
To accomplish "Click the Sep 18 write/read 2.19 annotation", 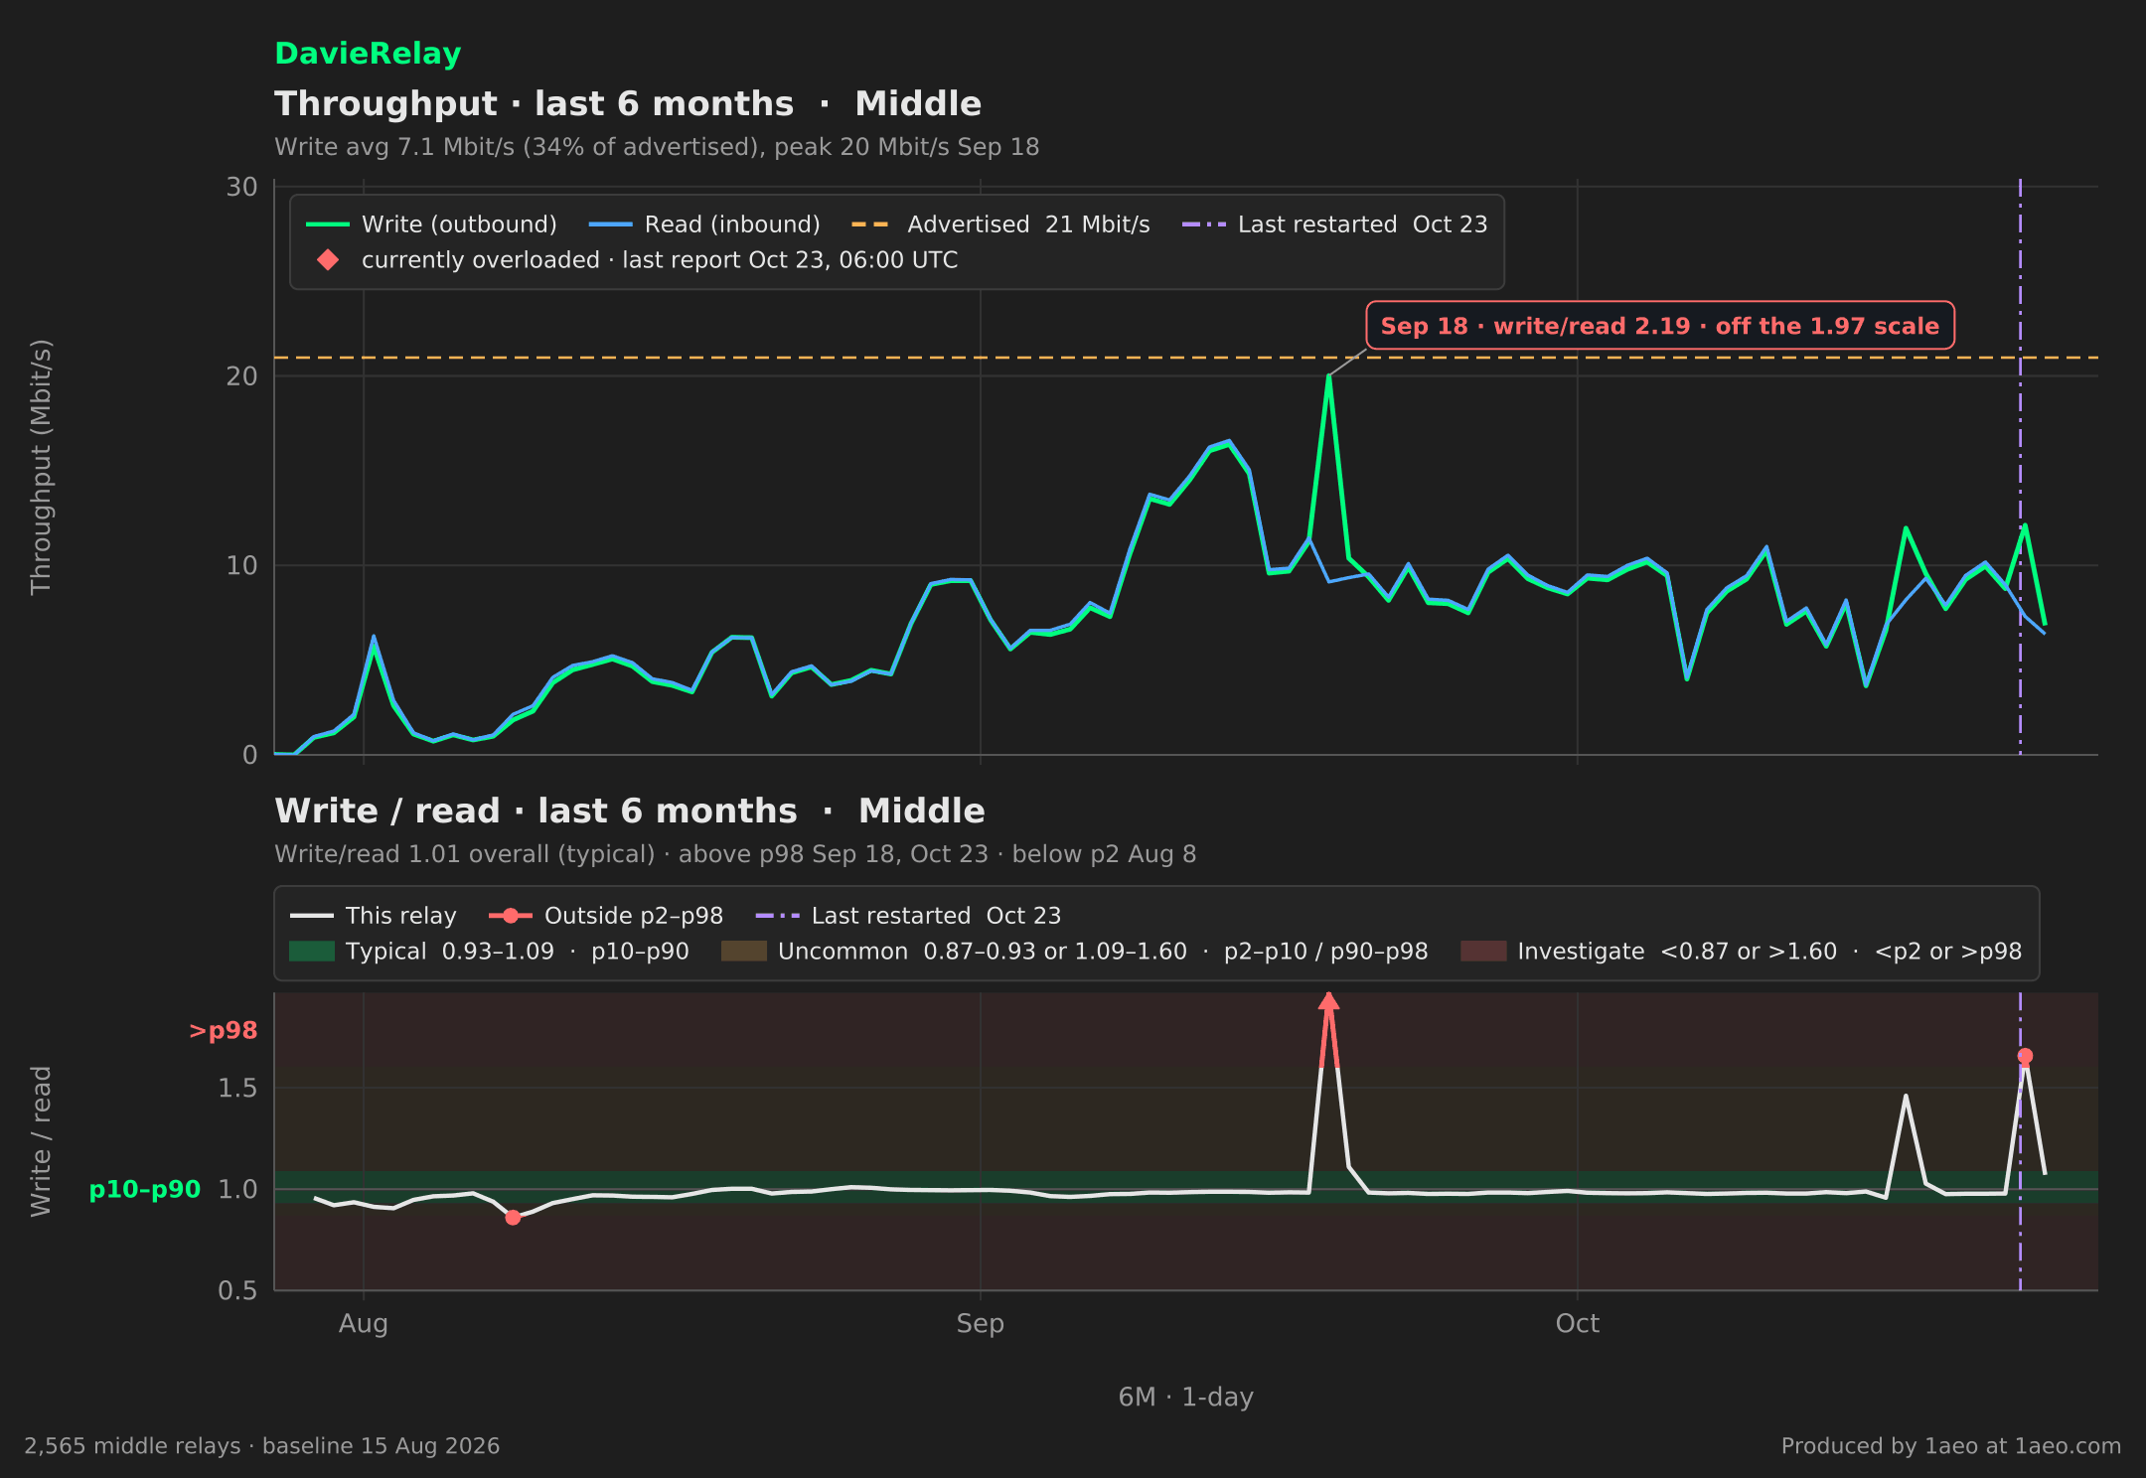I will point(1660,326).
